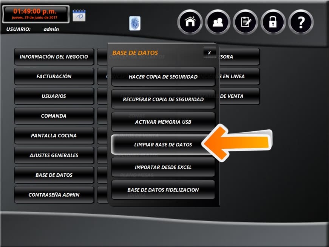
Task: Open the Usuarios menu option
Action: (54, 96)
